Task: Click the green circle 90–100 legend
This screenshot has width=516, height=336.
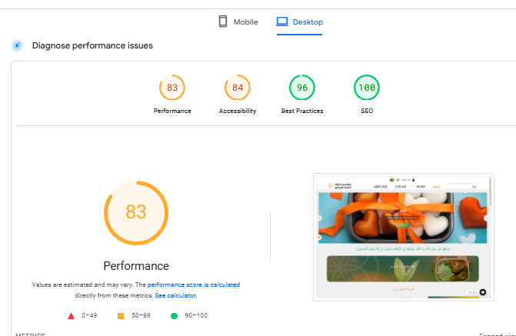Action: pos(175,315)
